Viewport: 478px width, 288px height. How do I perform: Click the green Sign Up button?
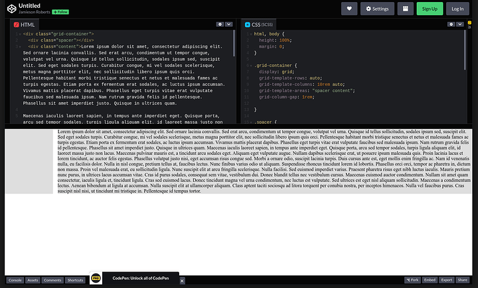(x=430, y=9)
